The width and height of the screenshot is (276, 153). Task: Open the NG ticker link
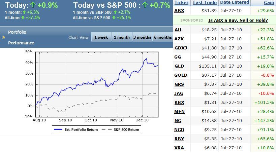pos(178,120)
